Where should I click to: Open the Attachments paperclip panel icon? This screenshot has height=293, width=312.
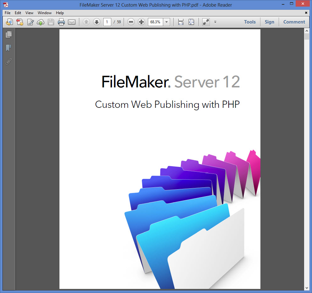[x=8, y=62]
